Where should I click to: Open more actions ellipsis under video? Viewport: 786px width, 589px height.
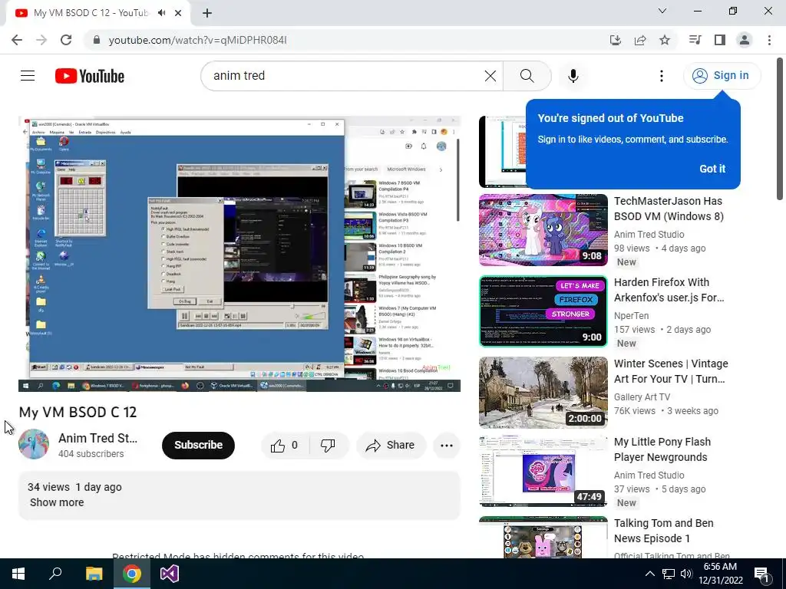(446, 446)
